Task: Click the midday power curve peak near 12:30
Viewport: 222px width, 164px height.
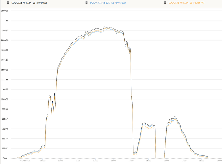Action: click(x=105, y=27)
